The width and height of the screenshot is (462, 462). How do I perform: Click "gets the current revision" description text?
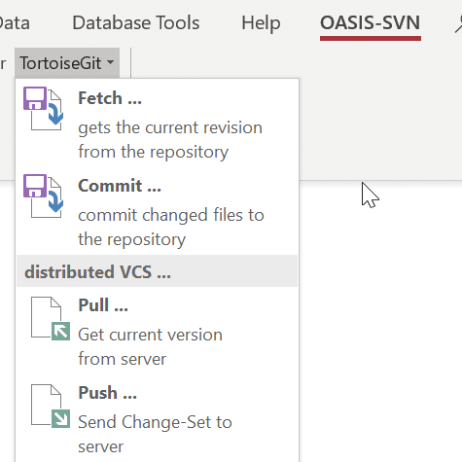click(x=170, y=127)
